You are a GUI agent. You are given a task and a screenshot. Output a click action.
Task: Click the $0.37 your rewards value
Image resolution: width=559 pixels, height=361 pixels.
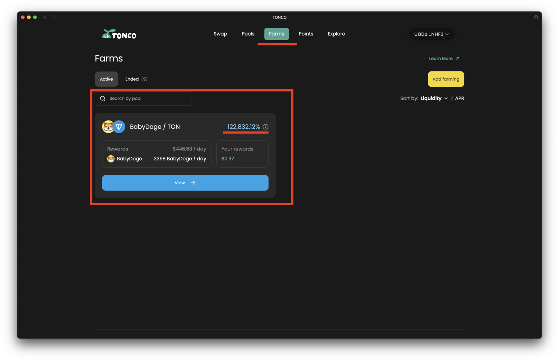click(228, 159)
